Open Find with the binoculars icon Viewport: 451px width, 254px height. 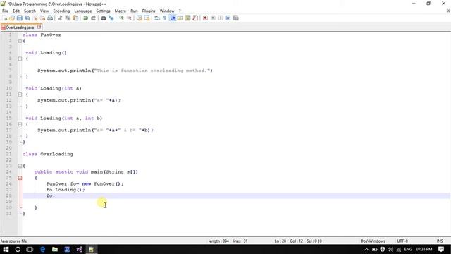[x=104, y=18]
